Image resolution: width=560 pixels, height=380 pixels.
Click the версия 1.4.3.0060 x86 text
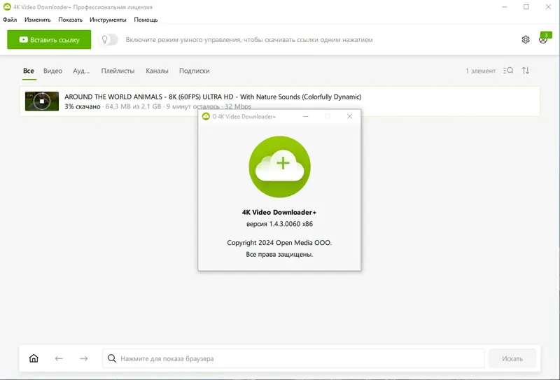click(279, 224)
